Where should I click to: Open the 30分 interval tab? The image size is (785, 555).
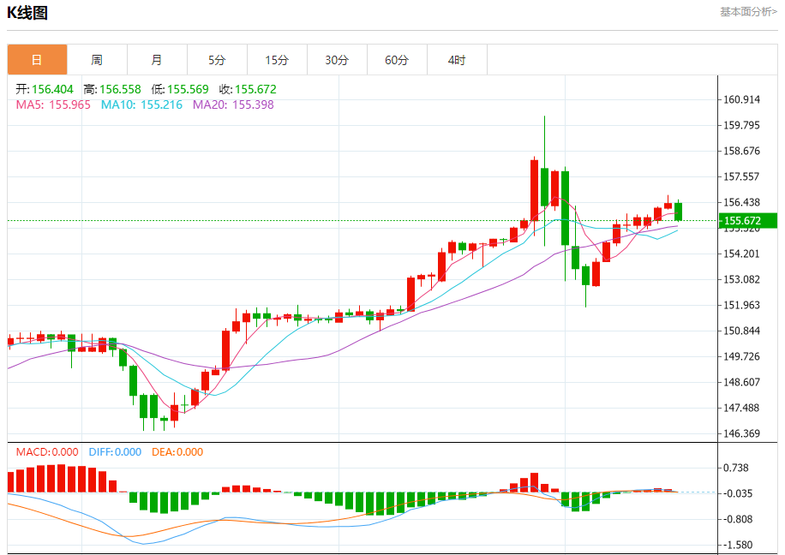click(x=337, y=60)
